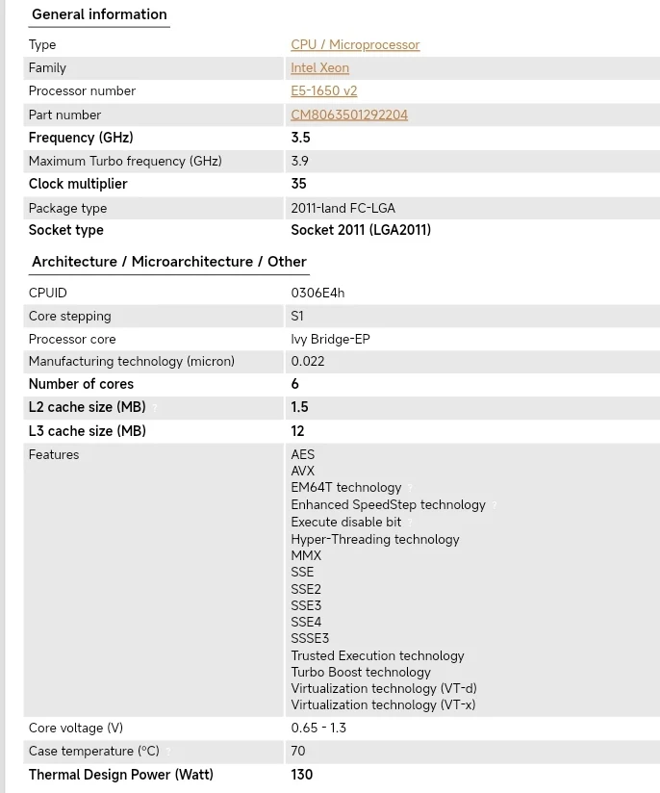Click the Thermal Design Power (Watt) label
This screenshot has height=793, width=660.
(x=120, y=775)
